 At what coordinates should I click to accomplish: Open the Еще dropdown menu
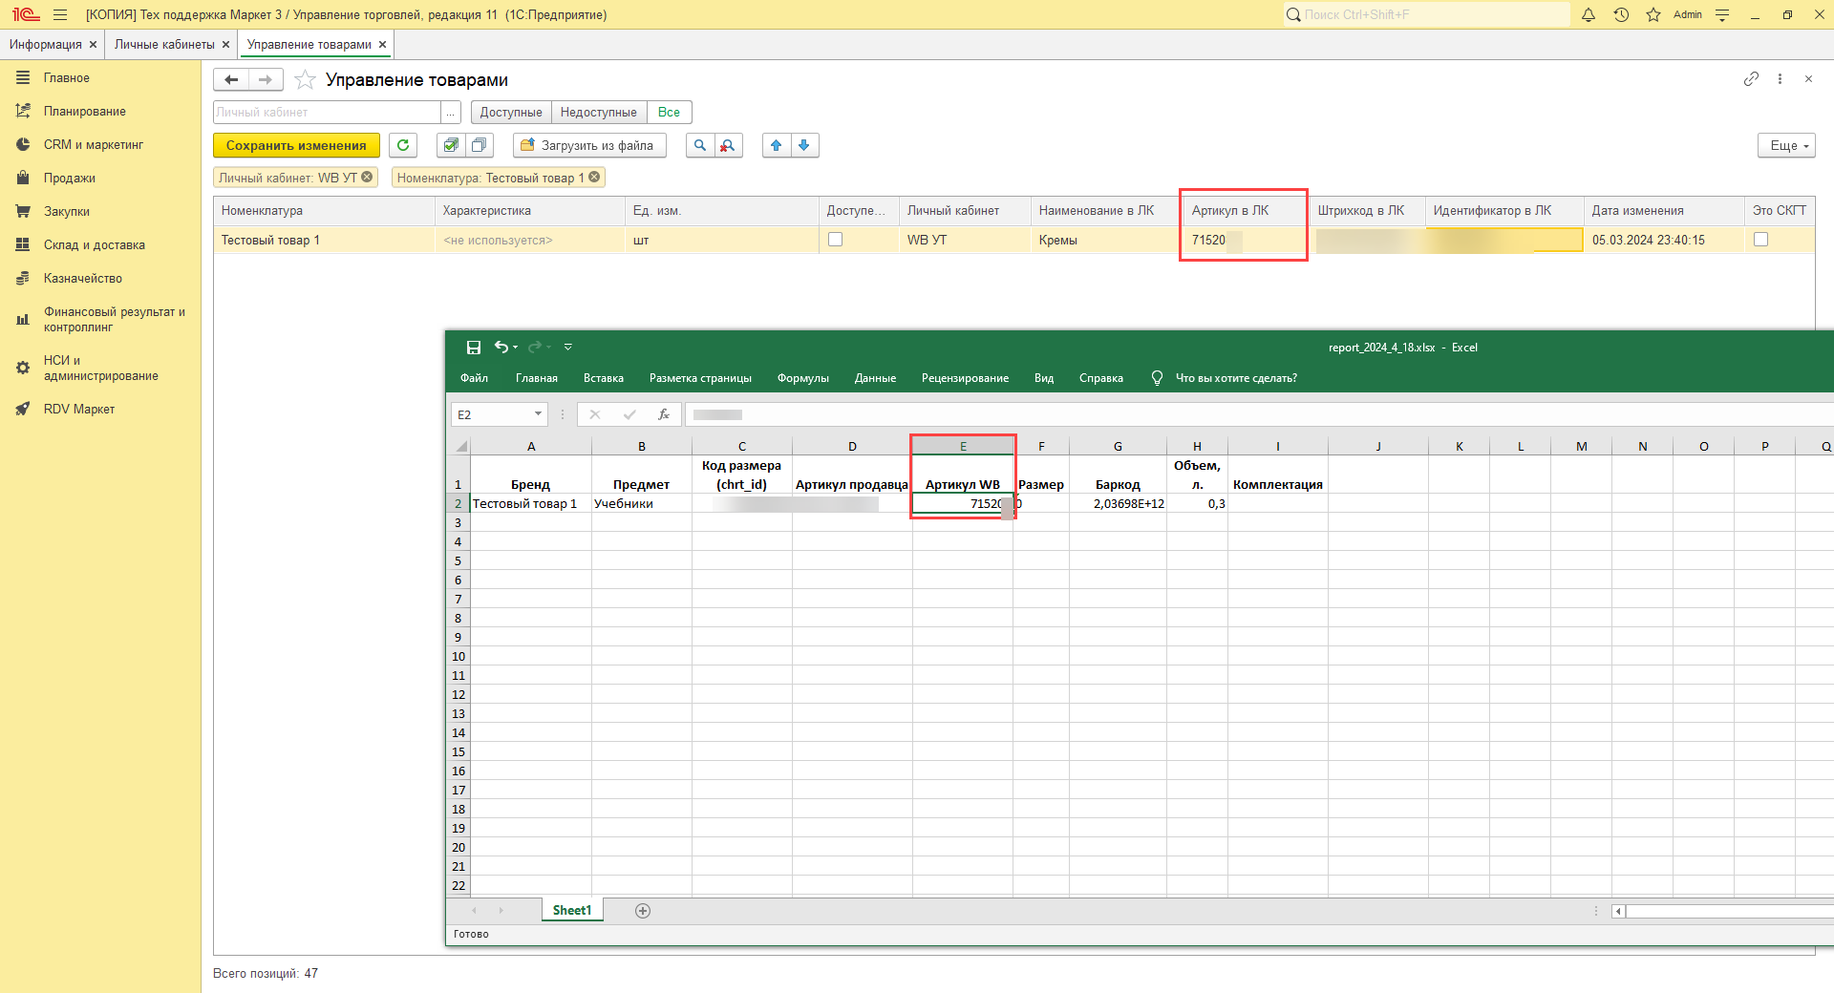pos(1786,145)
